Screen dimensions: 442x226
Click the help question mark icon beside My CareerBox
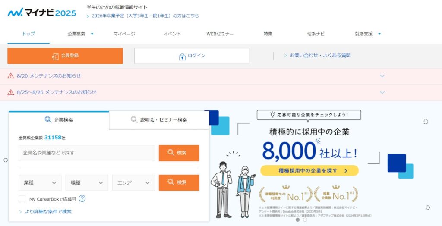(x=82, y=199)
